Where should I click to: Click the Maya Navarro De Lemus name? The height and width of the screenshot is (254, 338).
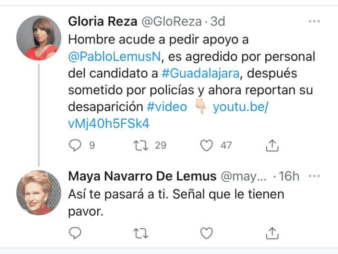tap(142, 176)
